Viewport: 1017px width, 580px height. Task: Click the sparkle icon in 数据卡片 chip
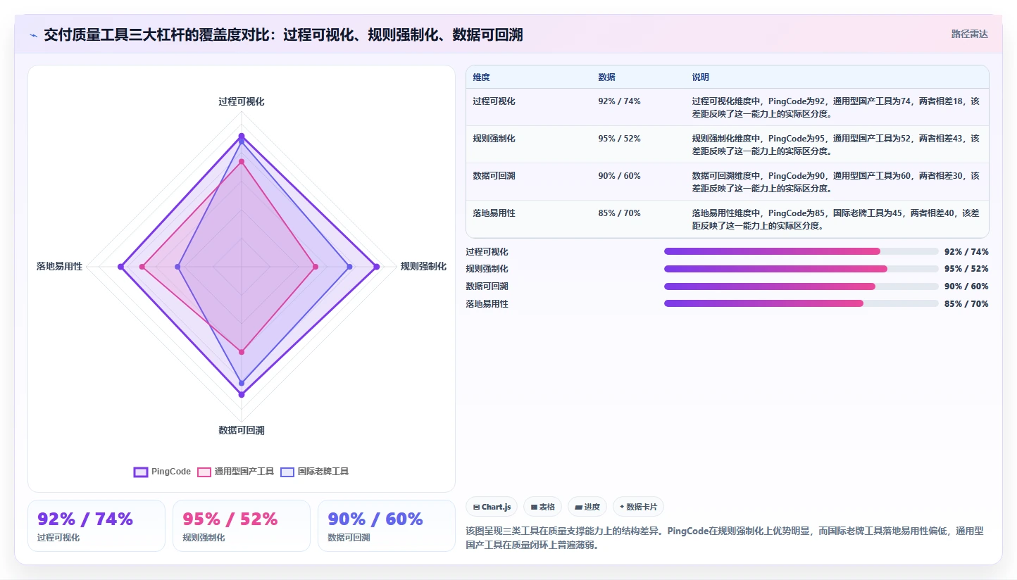click(622, 507)
